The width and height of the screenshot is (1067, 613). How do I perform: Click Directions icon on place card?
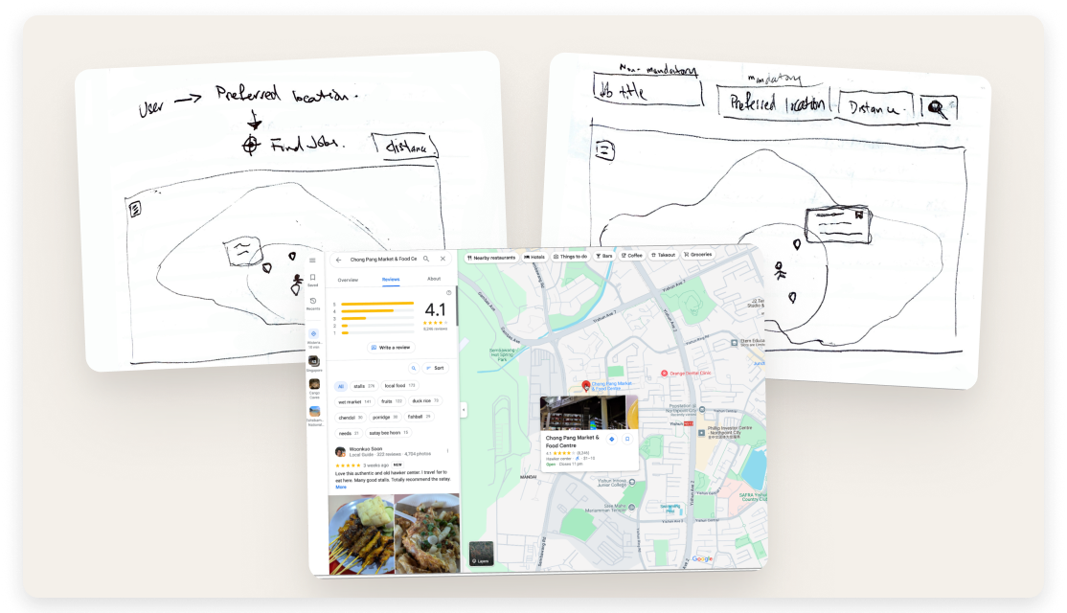pos(612,440)
